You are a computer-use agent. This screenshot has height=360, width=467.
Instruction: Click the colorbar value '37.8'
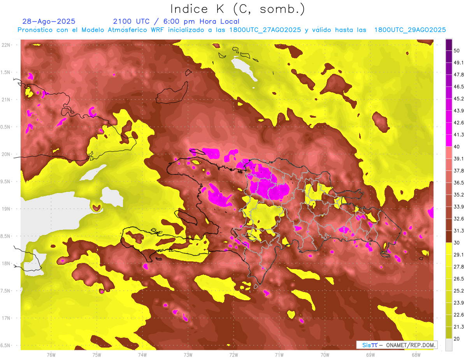click(459, 170)
